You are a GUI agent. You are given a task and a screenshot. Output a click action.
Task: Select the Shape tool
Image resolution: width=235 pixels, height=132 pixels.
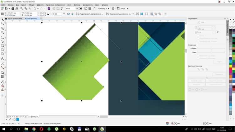[3, 24]
